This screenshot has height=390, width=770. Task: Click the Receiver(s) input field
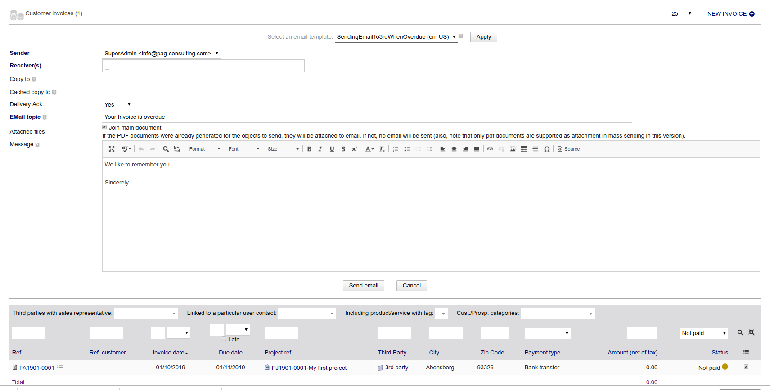pyautogui.click(x=203, y=66)
